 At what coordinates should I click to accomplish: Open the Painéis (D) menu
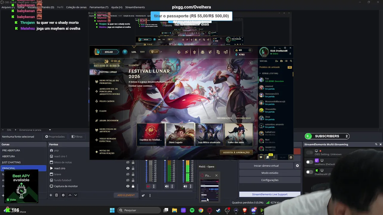[x=48, y=7]
